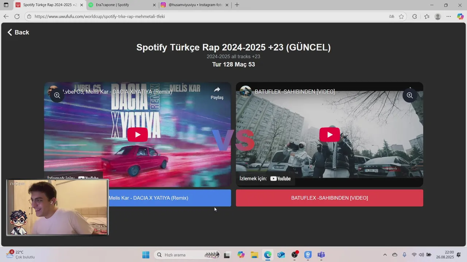The height and width of the screenshot is (262, 467).
Task: Open notification center bell
Action: 459,255
